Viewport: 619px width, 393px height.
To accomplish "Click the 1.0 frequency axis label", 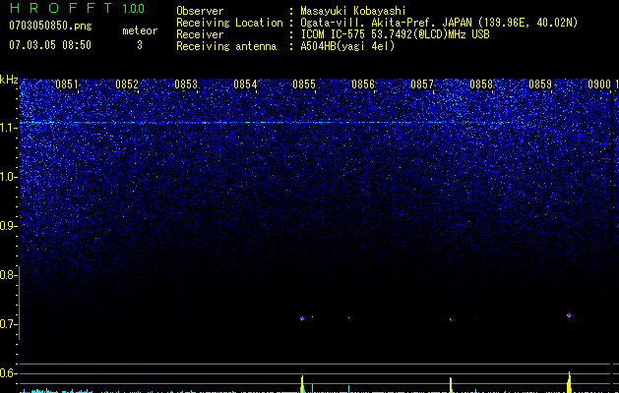I will coord(9,177).
